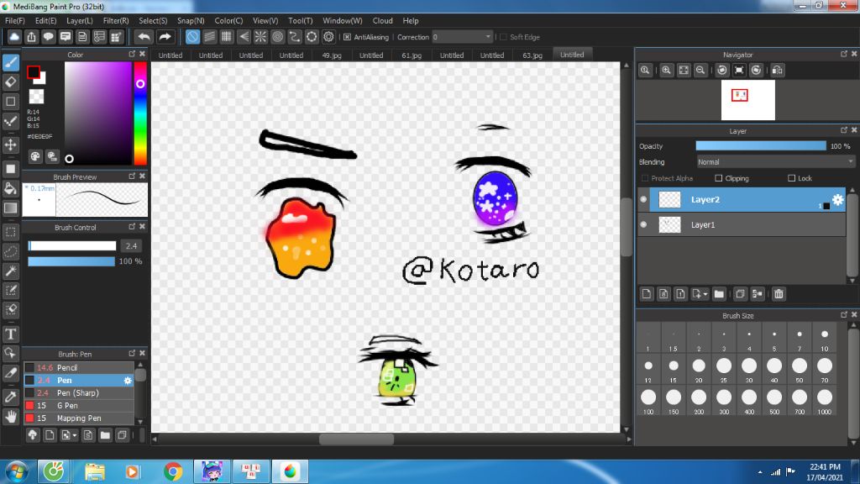Viewport: 860px width, 484px height.
Task: Open the File menu
Action: coord(15,21)
